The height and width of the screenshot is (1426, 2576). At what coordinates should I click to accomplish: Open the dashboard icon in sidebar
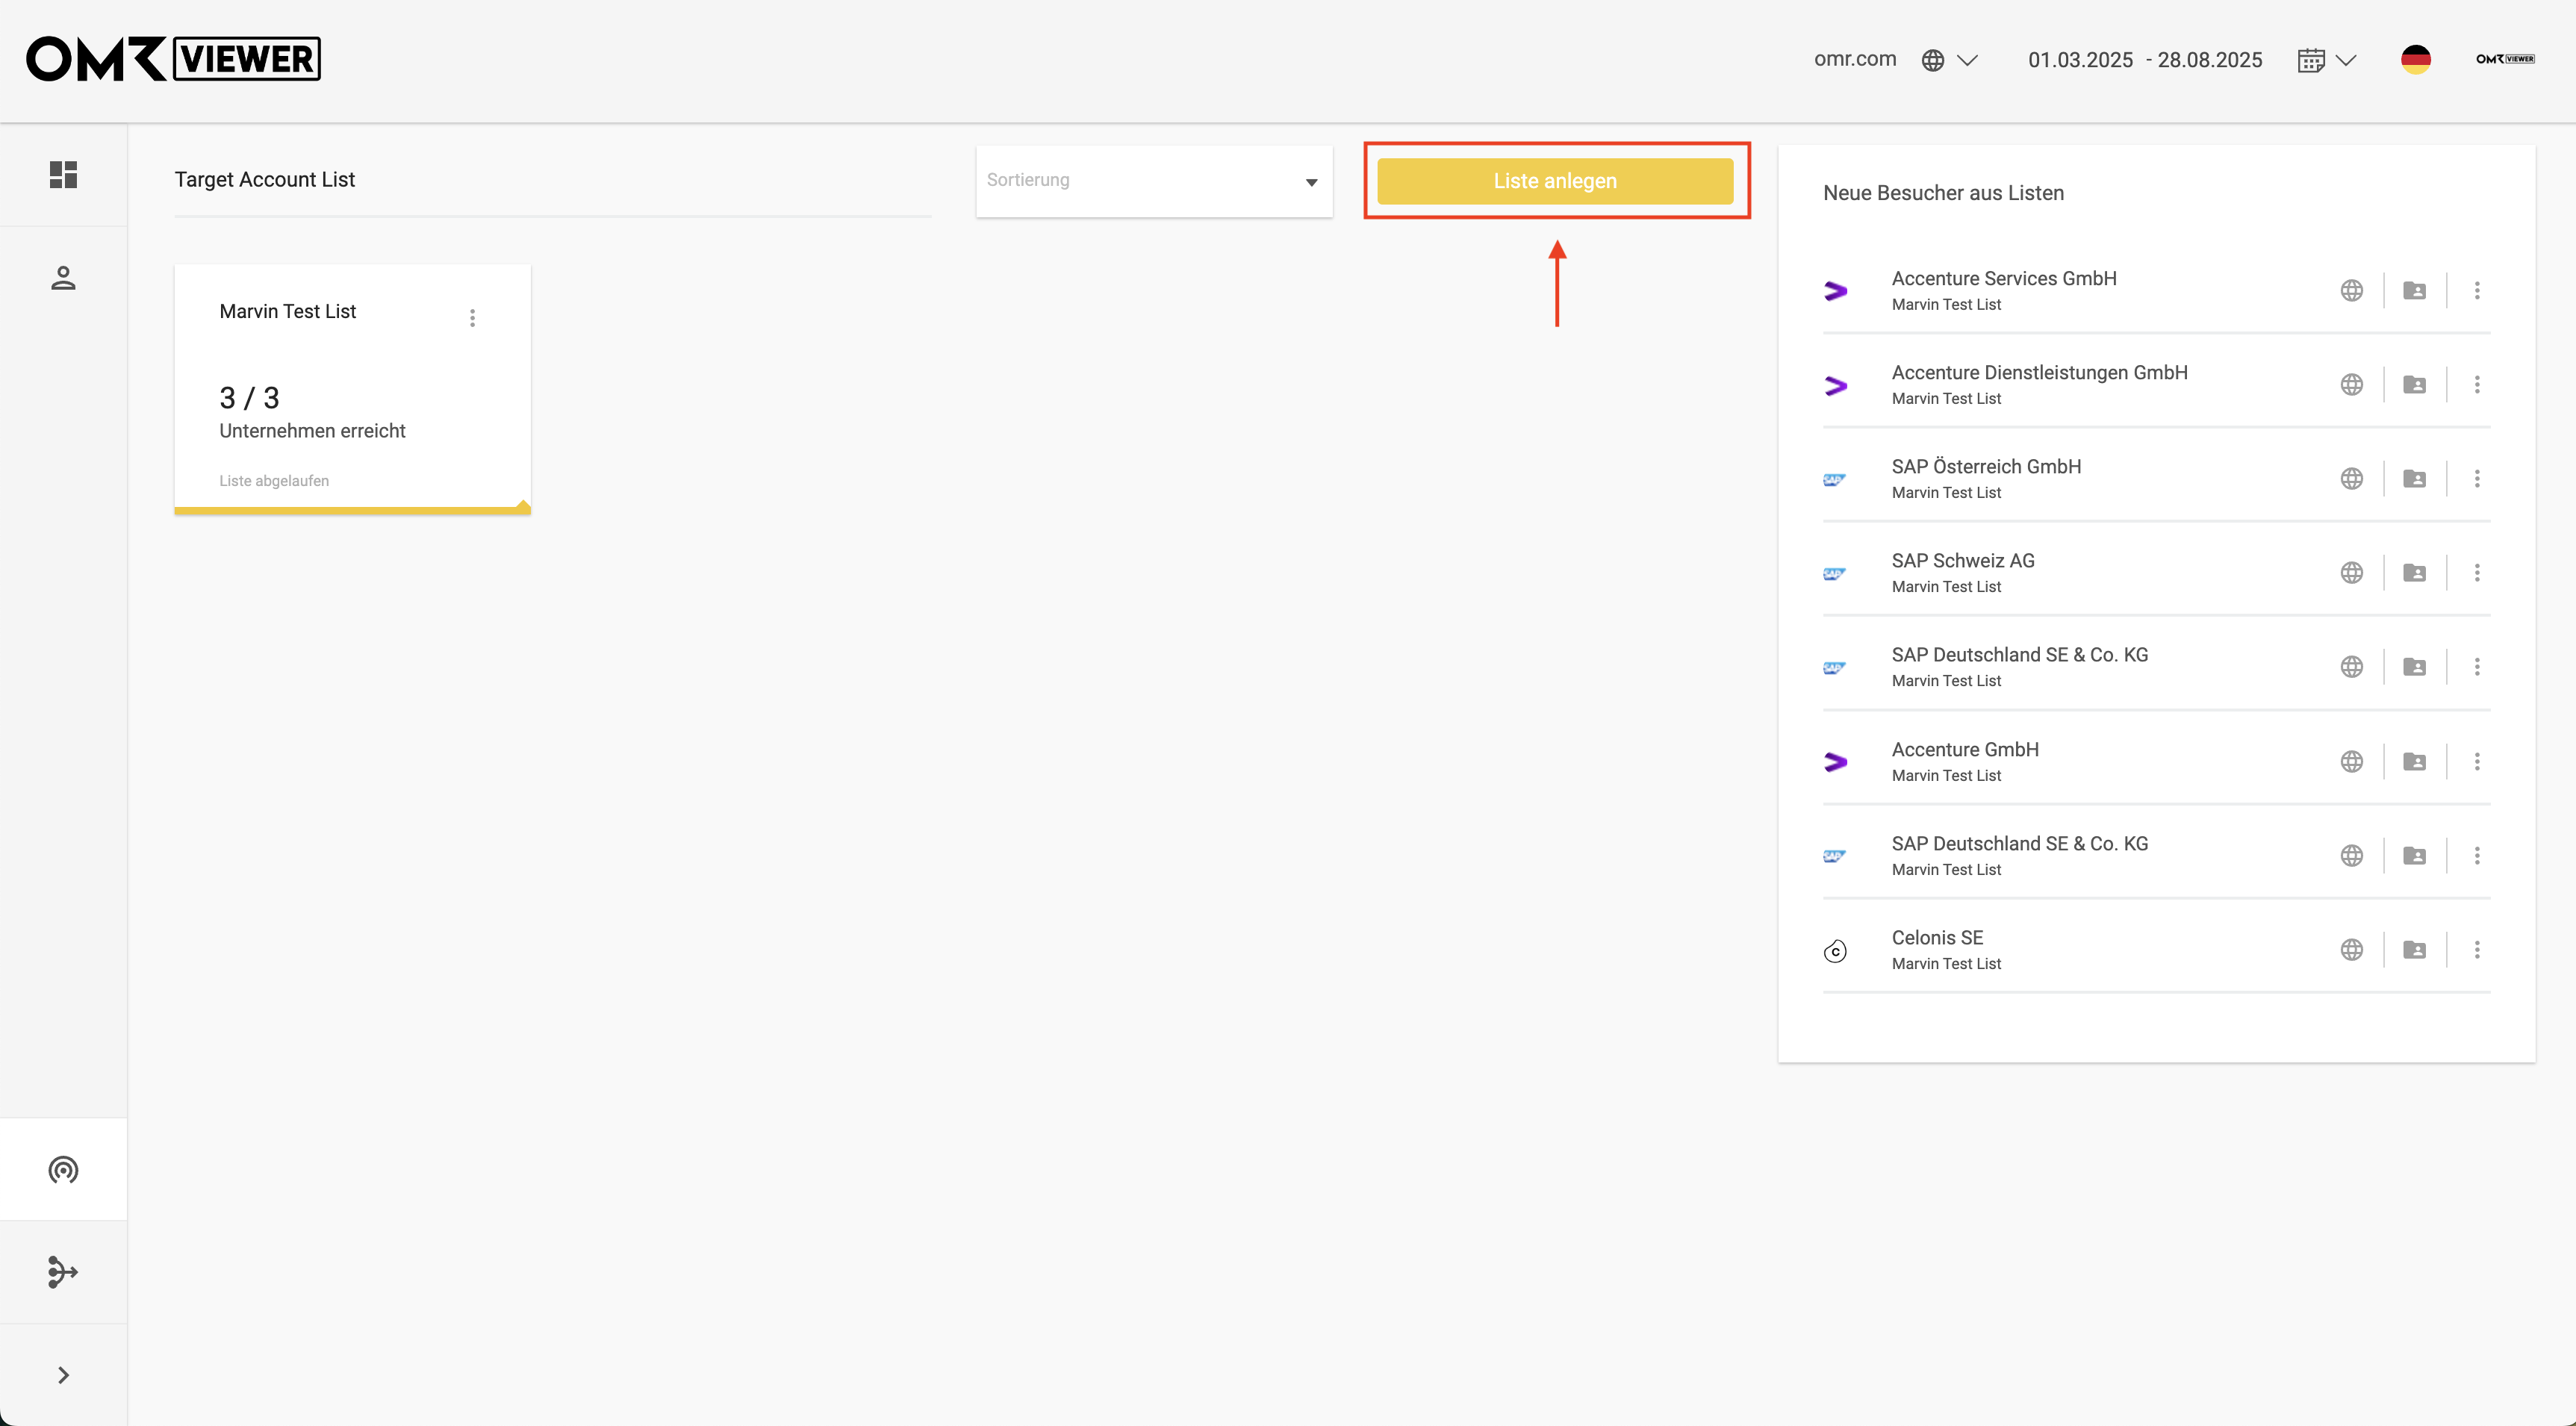tap(63, 175)
